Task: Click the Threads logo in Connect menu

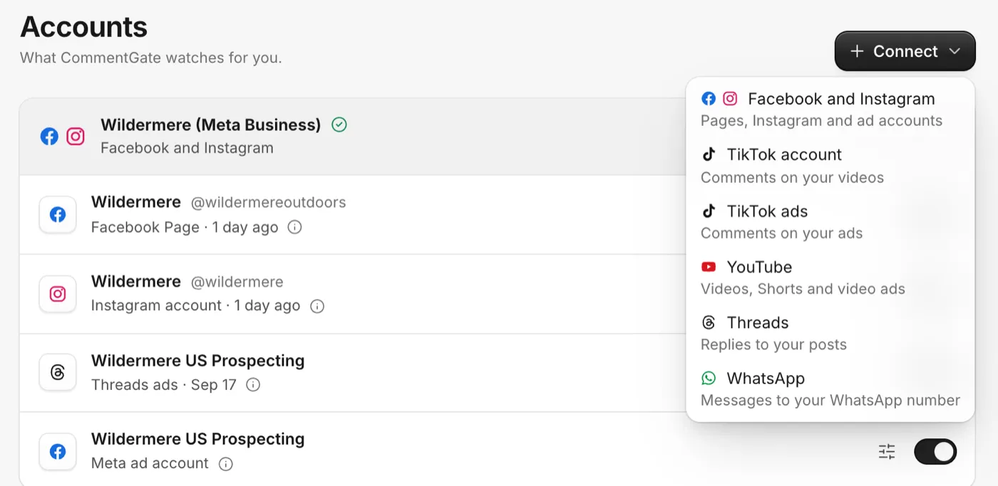Action: (x=709, y=322)
